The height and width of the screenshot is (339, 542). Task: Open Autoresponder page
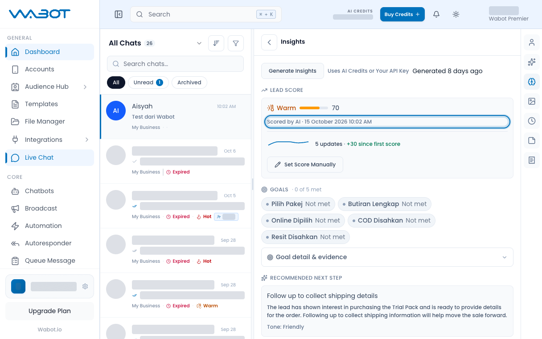50,243
